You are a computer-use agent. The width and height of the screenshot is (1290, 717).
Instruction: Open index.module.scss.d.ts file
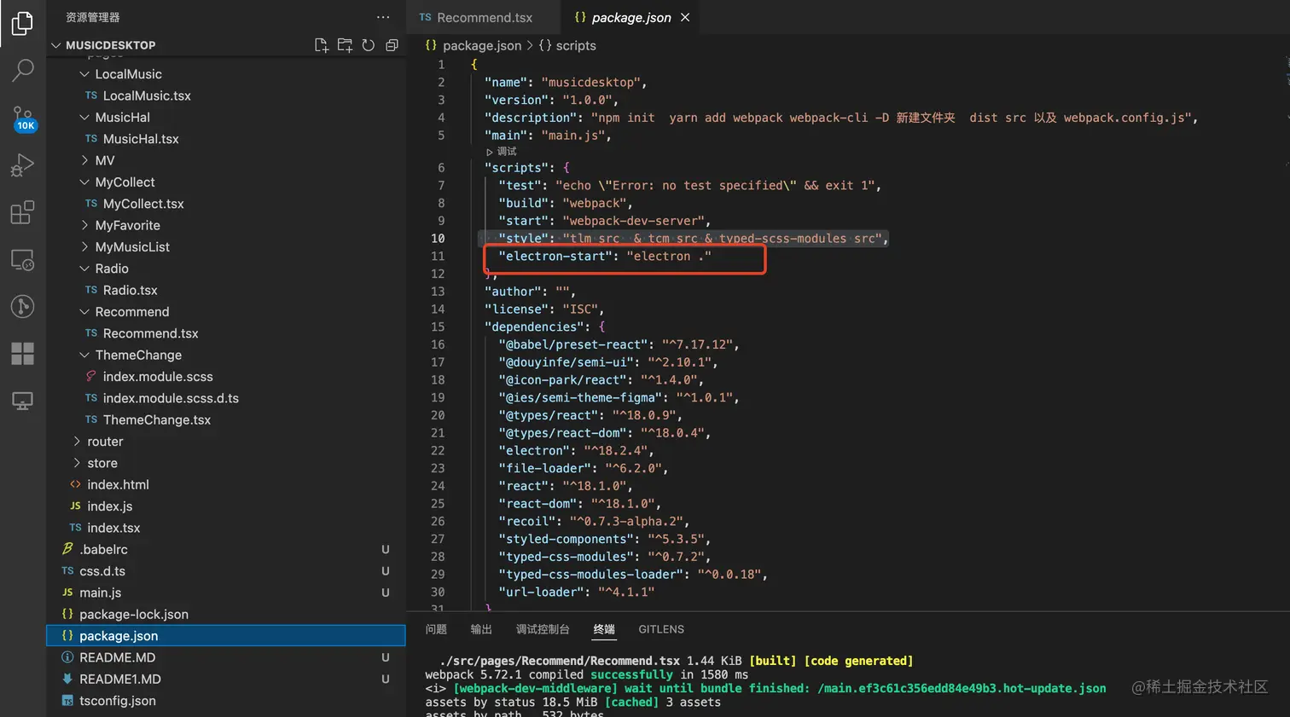(226, 398)
